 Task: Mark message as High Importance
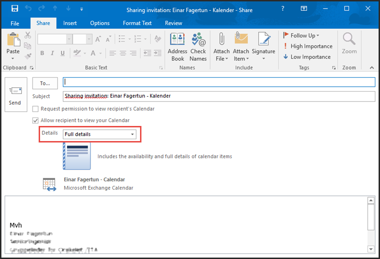click(x=307, y=46)
